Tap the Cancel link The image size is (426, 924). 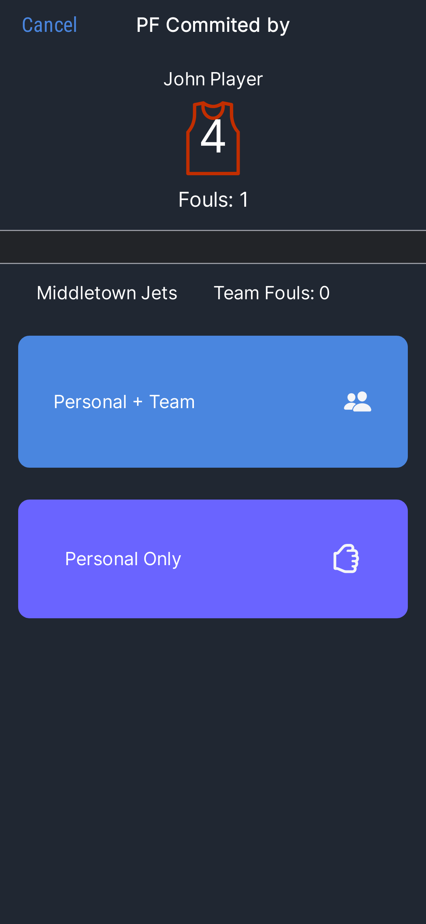coord(50,25)
